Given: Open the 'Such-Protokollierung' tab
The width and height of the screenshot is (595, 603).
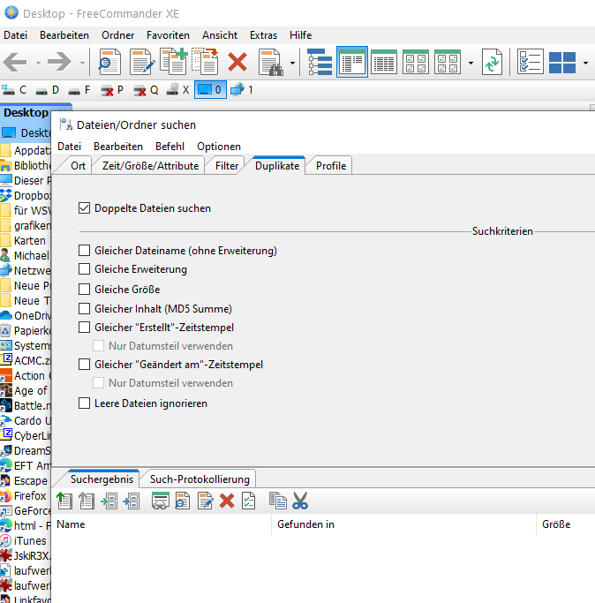Looking at the screenshot, I should [200, 479].
